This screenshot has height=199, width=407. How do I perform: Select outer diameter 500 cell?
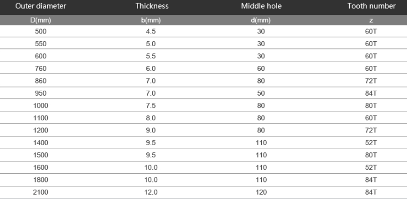click(x=41, y=32)
